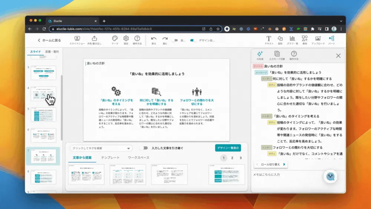This screenshot has height=209, width=371.
Task: Close the outline panel with X
Action: coord(338,56)
